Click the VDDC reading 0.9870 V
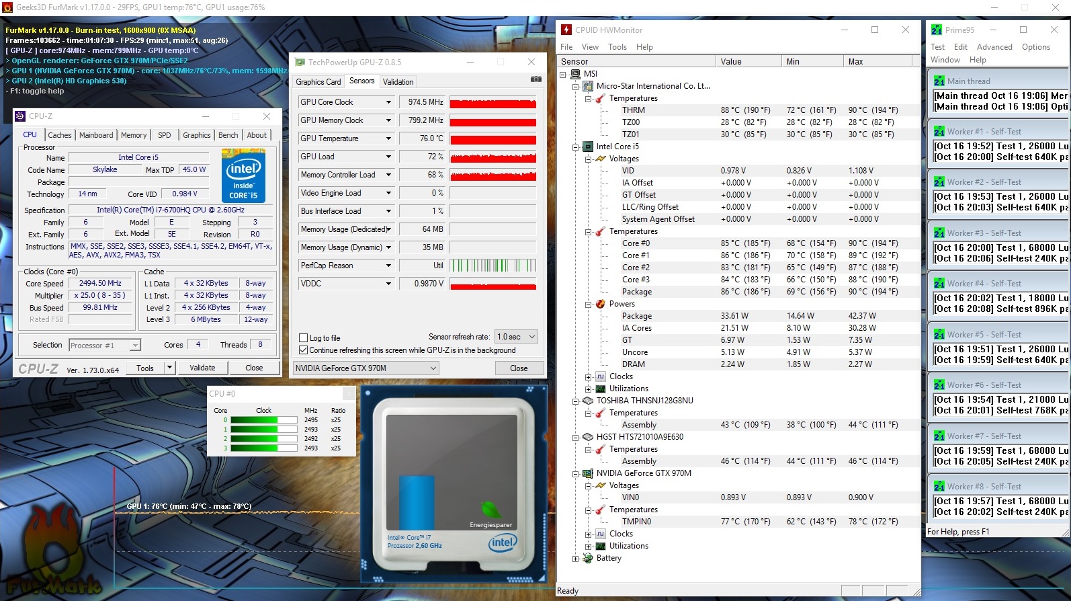This screenshot has width=1071, height=601. pos(423,284)
